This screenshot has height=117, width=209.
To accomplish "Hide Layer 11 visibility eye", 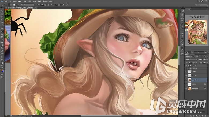I will click(186, 76).
